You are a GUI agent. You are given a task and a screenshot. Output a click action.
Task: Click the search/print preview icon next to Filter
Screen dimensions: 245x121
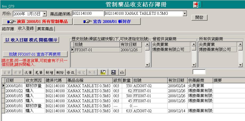pyautogui.click(x=113, y=72)
